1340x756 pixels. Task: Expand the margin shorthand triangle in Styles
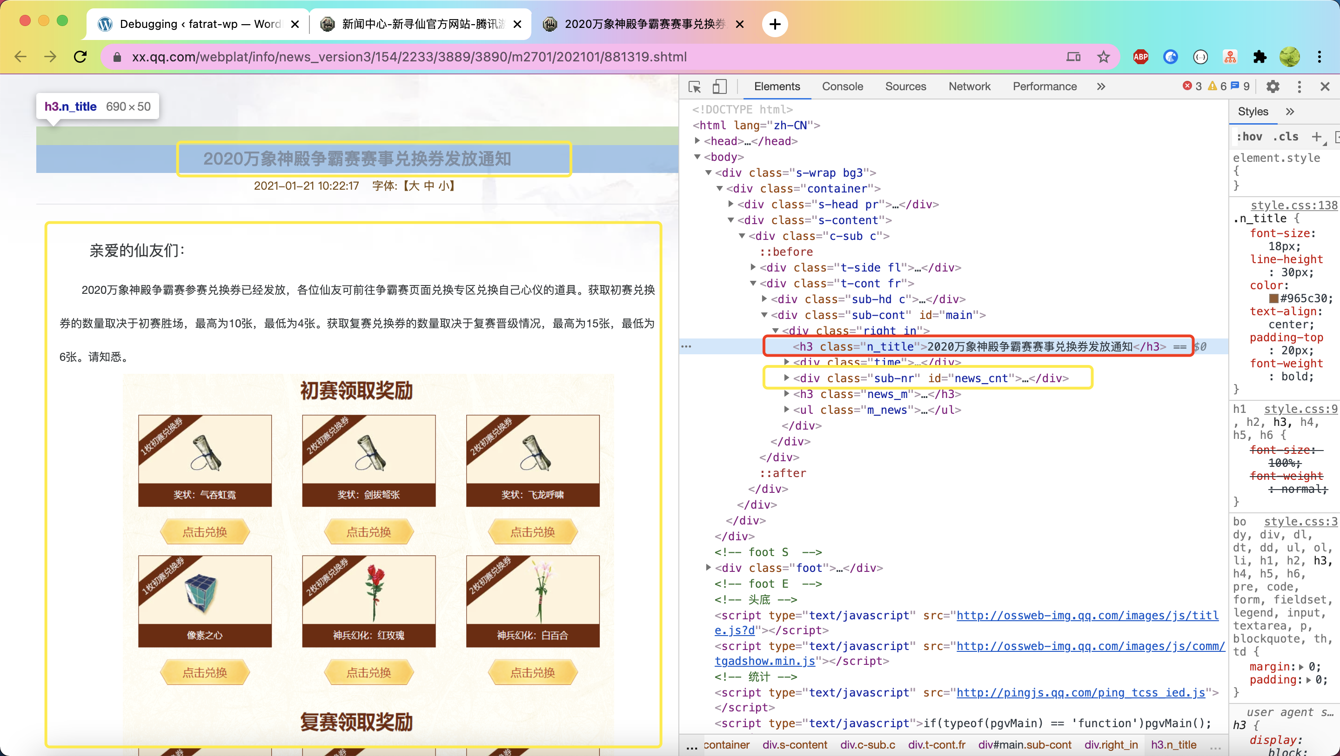1301,667
